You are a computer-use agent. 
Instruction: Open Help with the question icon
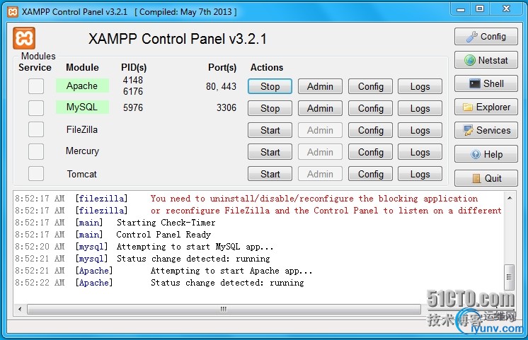point(486,154)
